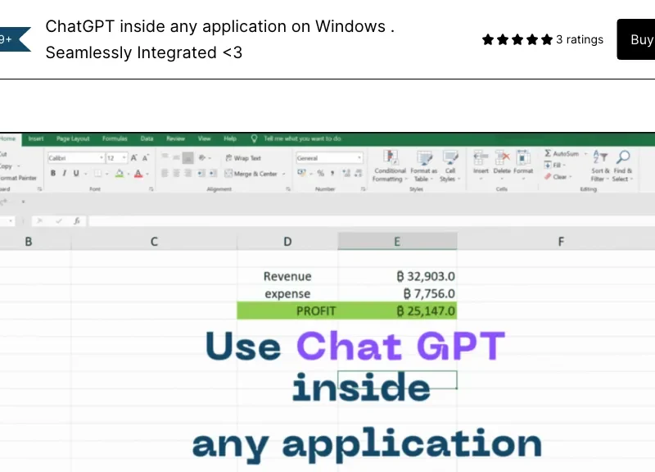655x472 pixels.
Task: Select the Bottom Align icon
Action: tap(188, 157)
